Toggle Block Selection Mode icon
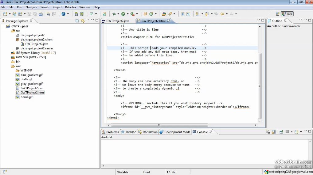313x175 pixels. [182, 14]
